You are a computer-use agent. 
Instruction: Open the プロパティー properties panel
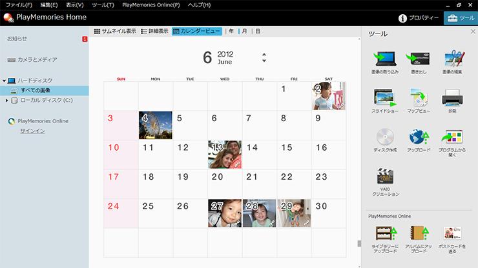[x=419, y=18]
